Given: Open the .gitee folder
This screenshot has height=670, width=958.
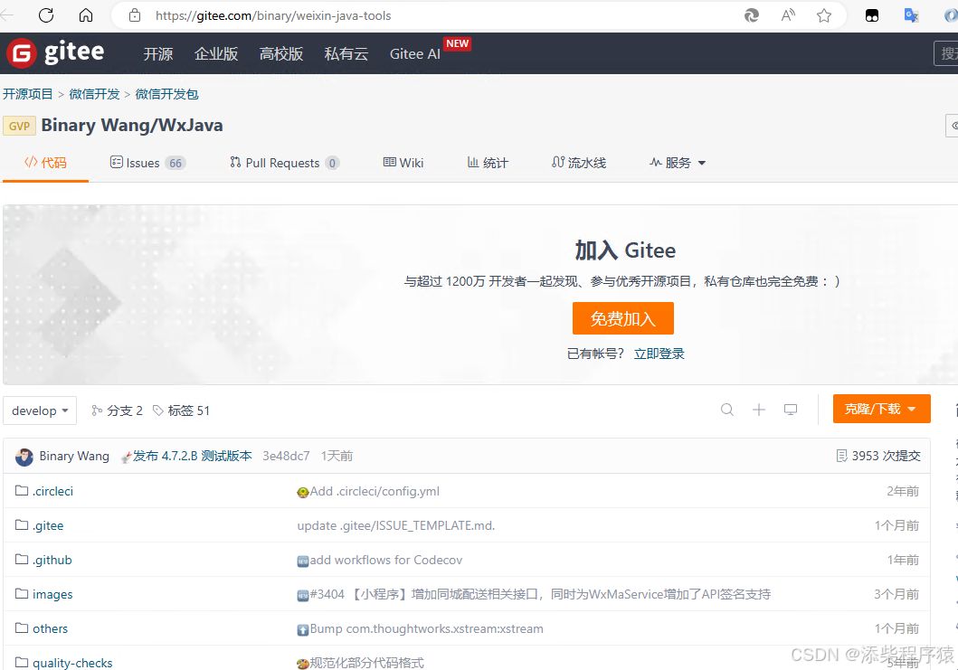Looking at the screenshot, I should [x=48, y=526].
